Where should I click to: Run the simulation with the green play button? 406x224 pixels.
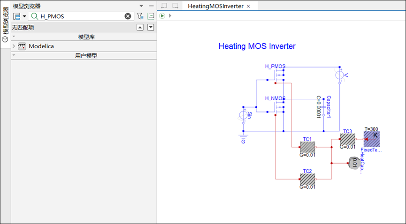(162, 16)
